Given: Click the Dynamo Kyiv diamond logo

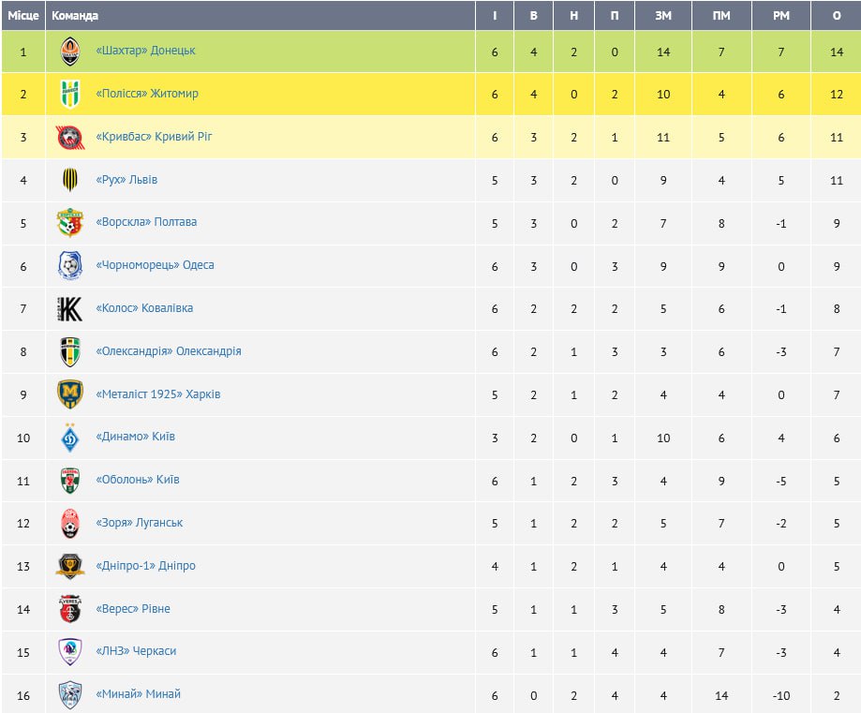Looking at the screenshot, I should click(x=70, y=438).
